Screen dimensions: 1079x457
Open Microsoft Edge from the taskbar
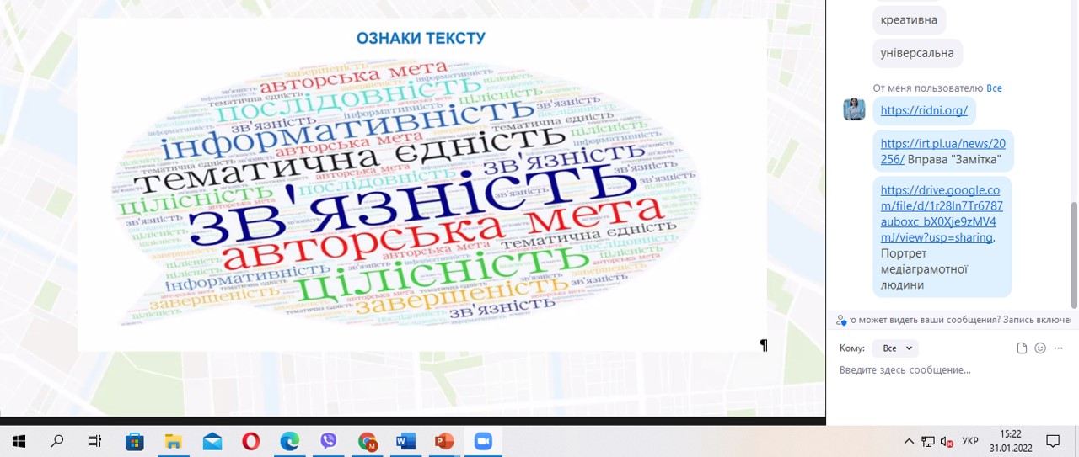(x=289, y=441)
